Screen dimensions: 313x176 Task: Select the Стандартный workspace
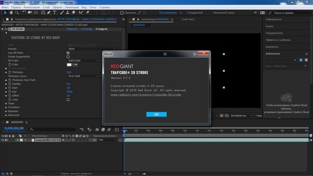(x=195, y=13)
